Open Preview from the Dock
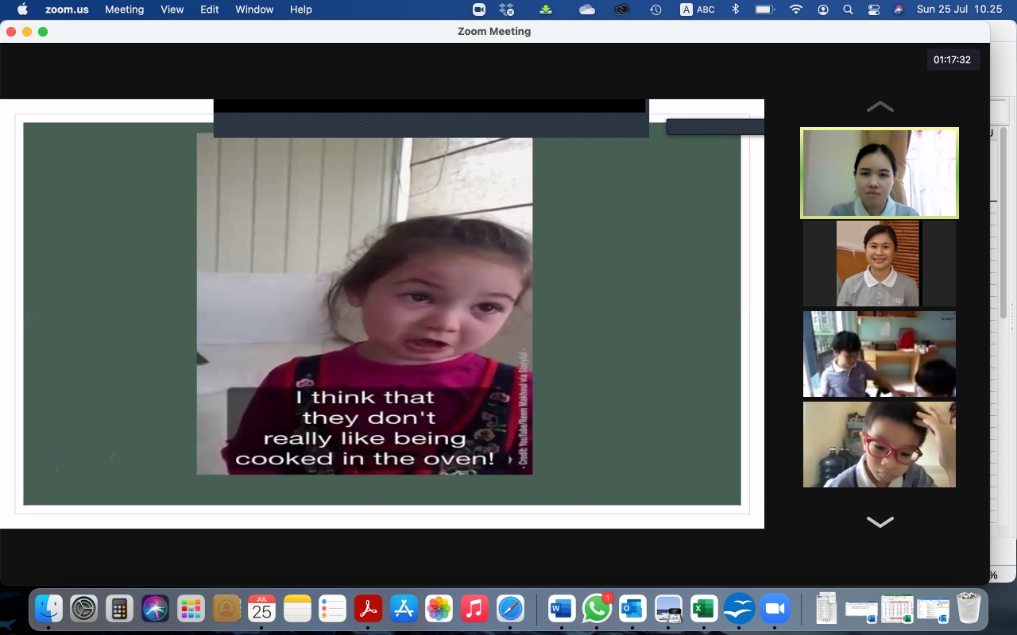1017x635 pixels. coord(668,609)
